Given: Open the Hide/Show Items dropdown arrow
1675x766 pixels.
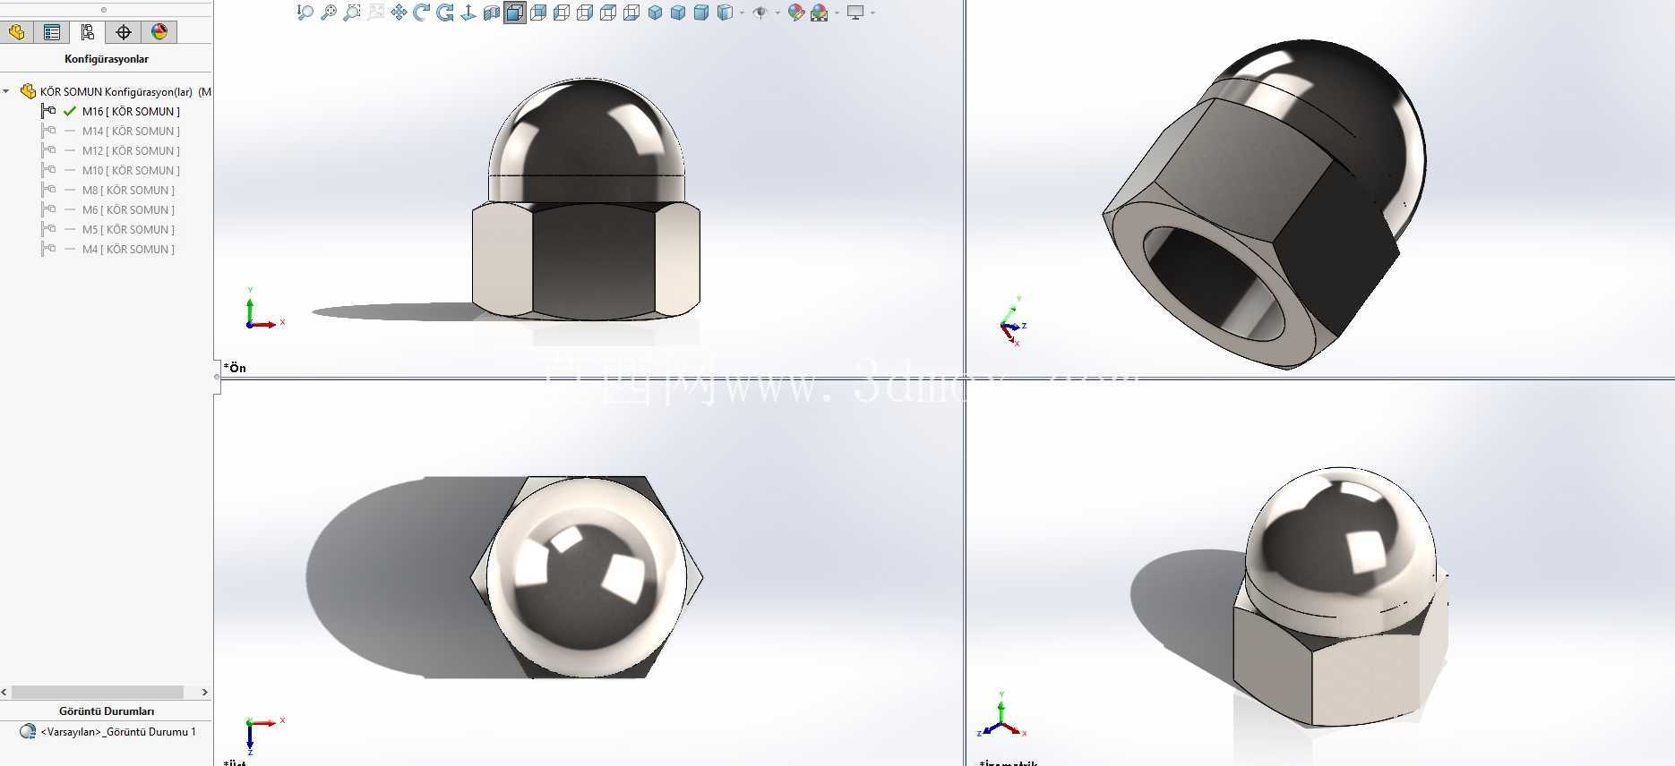Looking at the screenshot, I should [777, 13].
